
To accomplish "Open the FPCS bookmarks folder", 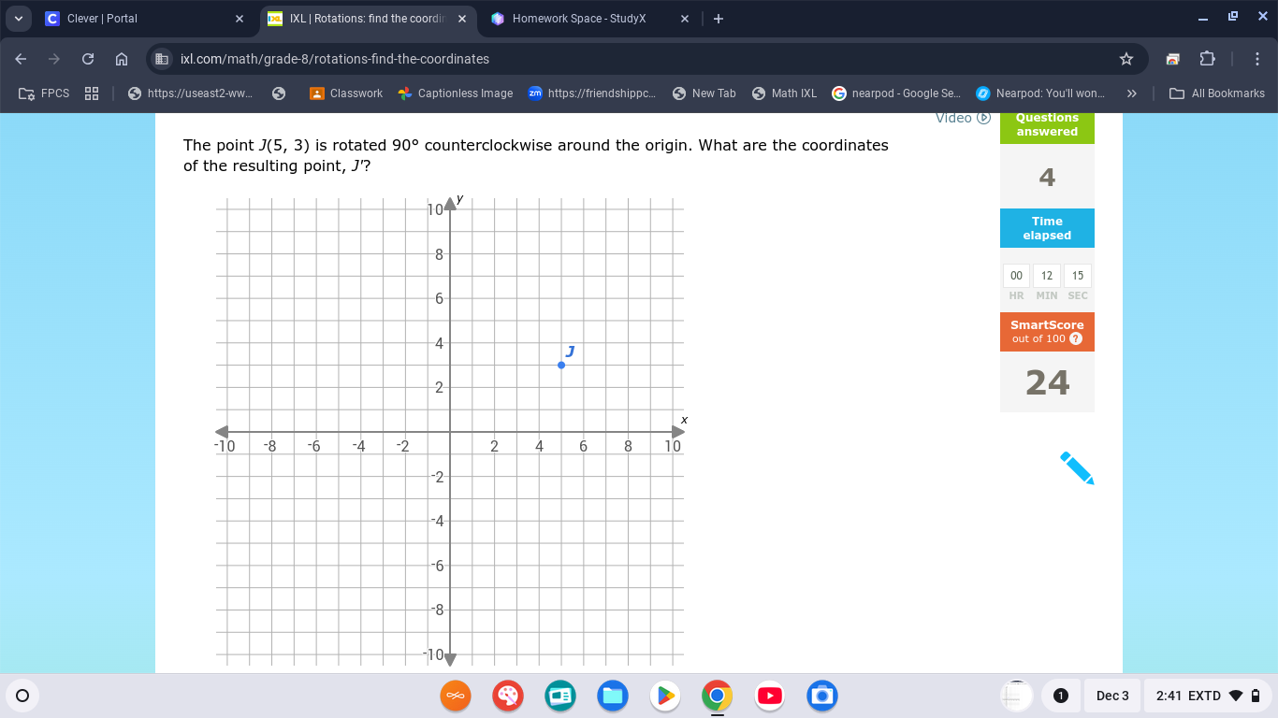I will (44, 93).
